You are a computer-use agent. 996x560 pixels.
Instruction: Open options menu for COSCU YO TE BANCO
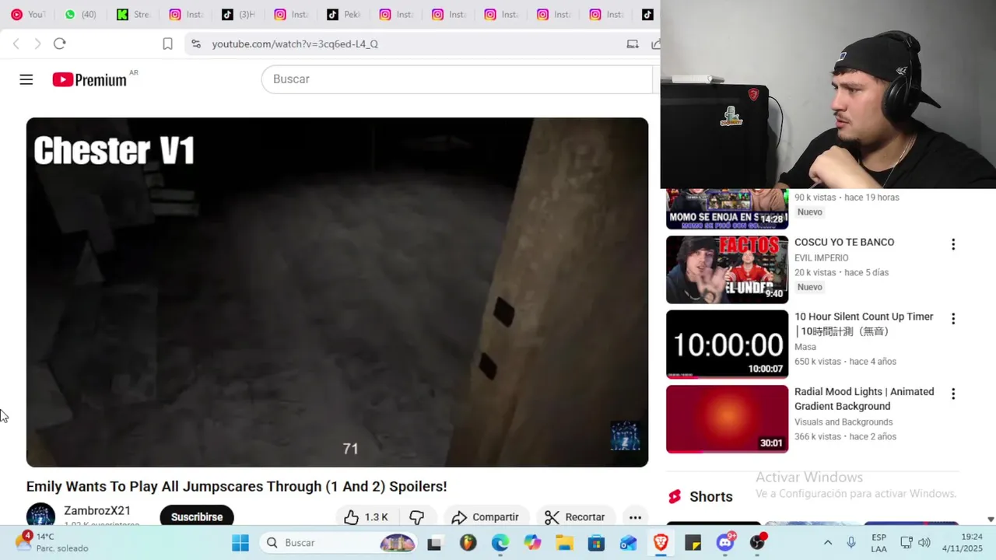click(952, 244)
